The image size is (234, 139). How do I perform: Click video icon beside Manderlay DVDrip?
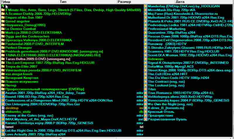click(x=145, y=6)
